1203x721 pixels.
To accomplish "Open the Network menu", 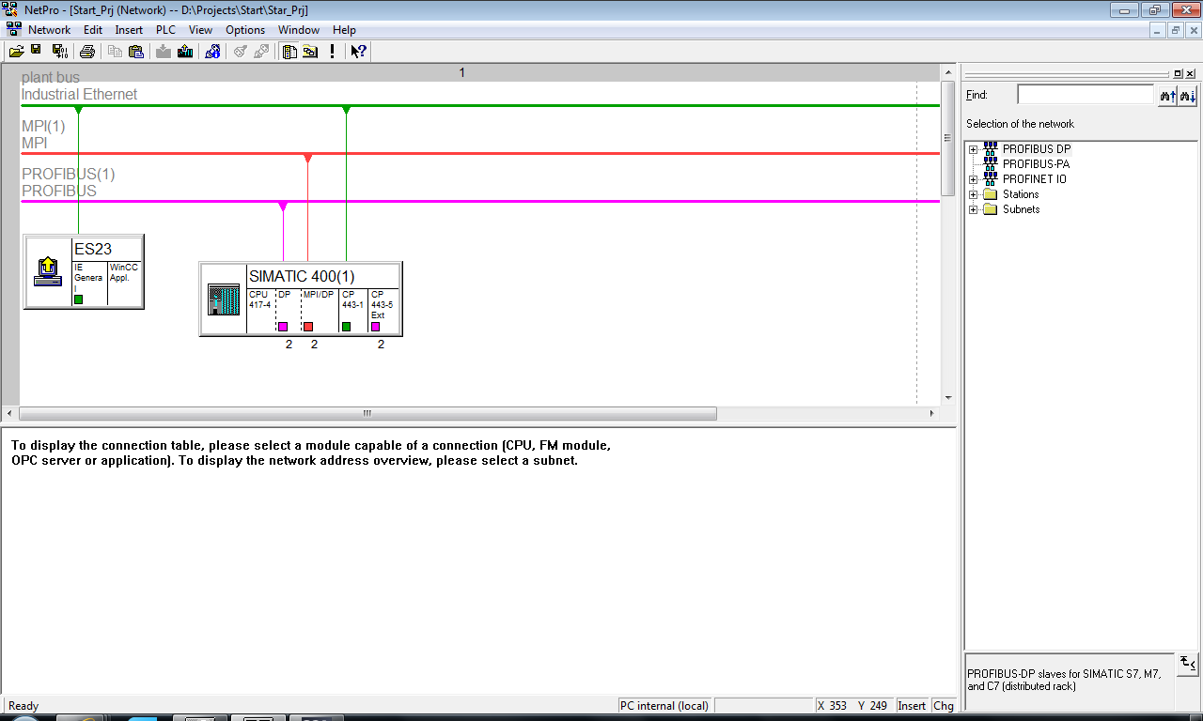I will (x=50, y=30).
